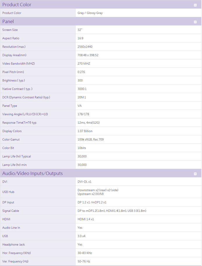Select the 10bits value
202x266 pixels.
(82, 148)
